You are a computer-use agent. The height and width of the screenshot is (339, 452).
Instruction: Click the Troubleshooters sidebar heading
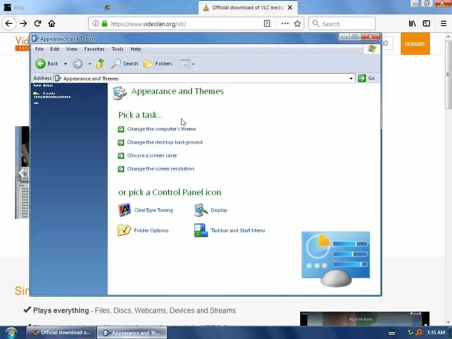[x=52, y=97]
